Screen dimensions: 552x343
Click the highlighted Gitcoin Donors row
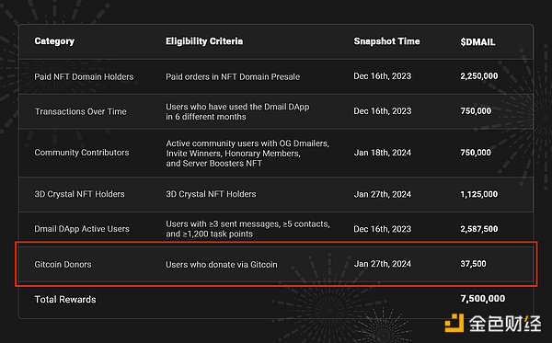[276, 264]
